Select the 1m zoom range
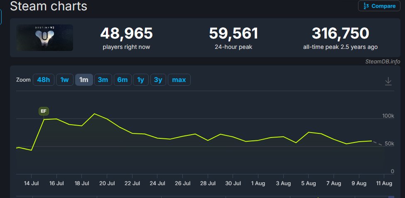Viewport: 405px width, 198px height. tap(83, 80)
